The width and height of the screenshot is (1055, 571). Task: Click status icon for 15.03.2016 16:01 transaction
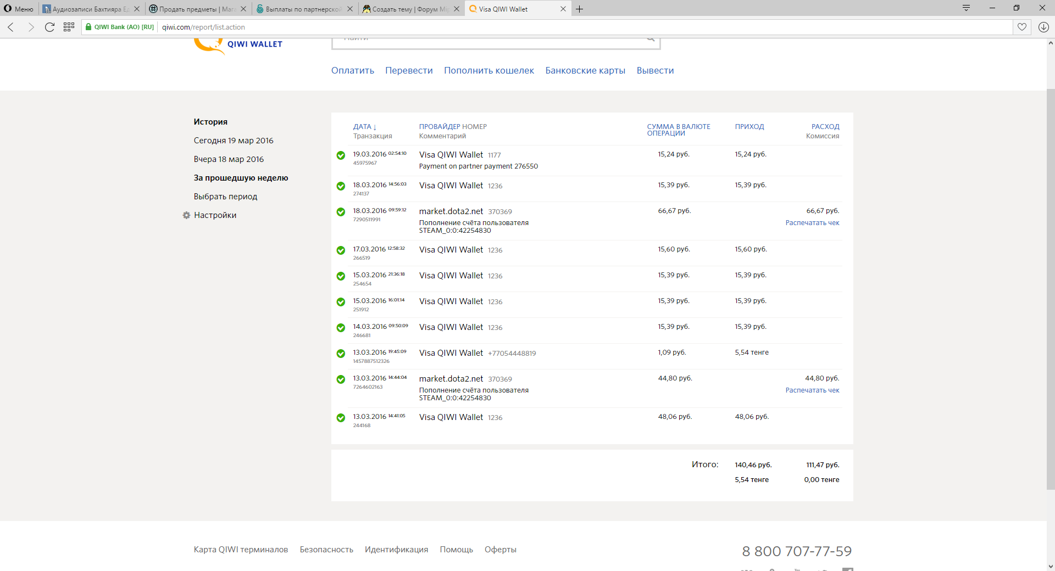coord(341,302)
